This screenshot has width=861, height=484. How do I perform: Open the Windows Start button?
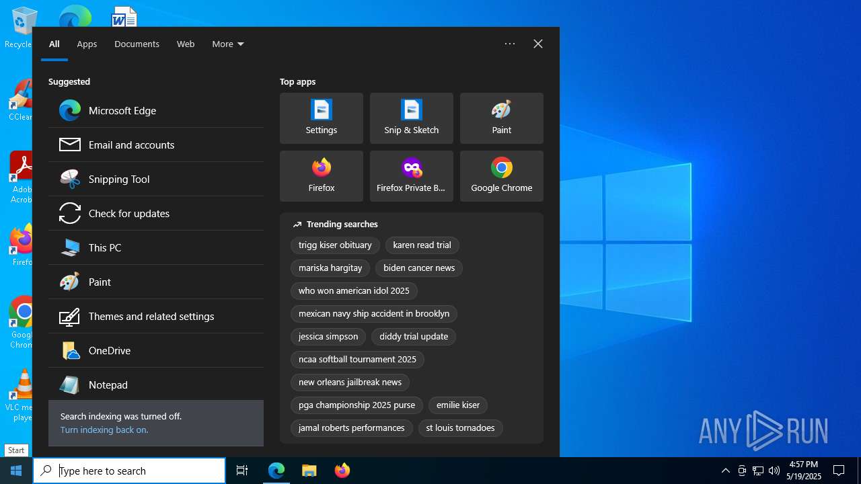coord(16,471)
